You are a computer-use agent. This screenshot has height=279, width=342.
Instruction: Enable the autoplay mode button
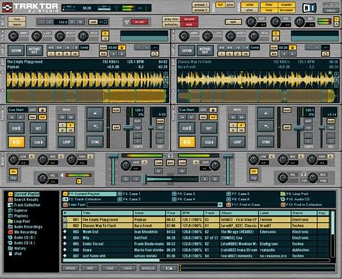coord(172,25)
